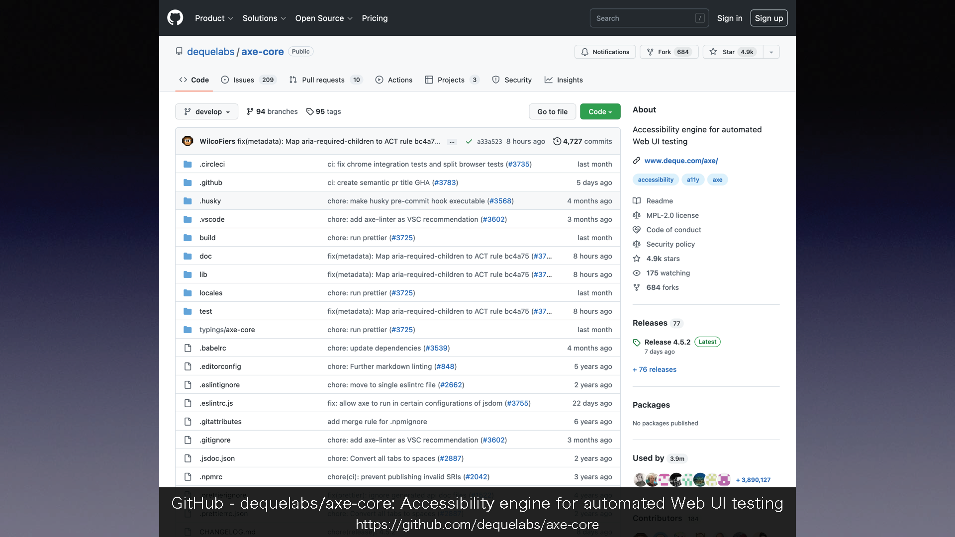
Task: Click the .babelrc file icon
Action: [x=188, y=348]
